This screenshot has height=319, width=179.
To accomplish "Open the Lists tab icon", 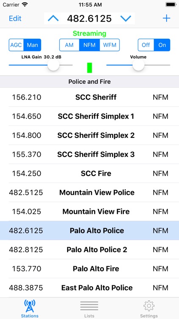I will 89,306.
